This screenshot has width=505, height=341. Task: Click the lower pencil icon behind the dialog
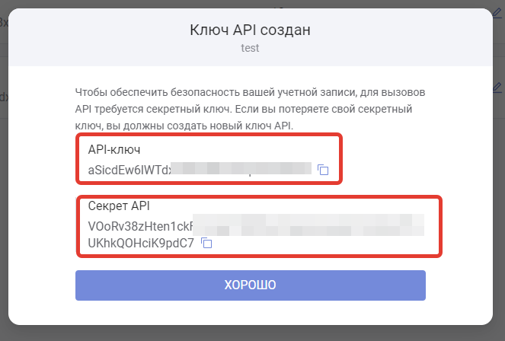(497, 88)
